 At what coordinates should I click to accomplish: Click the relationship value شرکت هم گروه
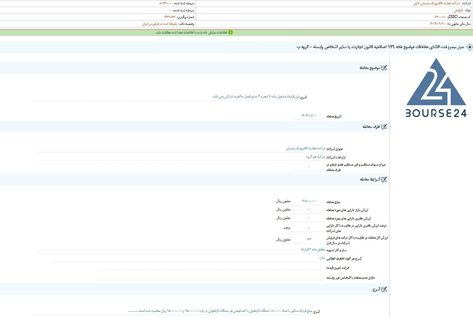point(316,157)
